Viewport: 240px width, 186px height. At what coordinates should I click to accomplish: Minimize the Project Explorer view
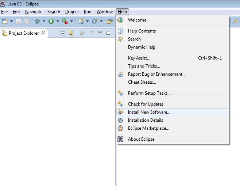coord(100,32)
